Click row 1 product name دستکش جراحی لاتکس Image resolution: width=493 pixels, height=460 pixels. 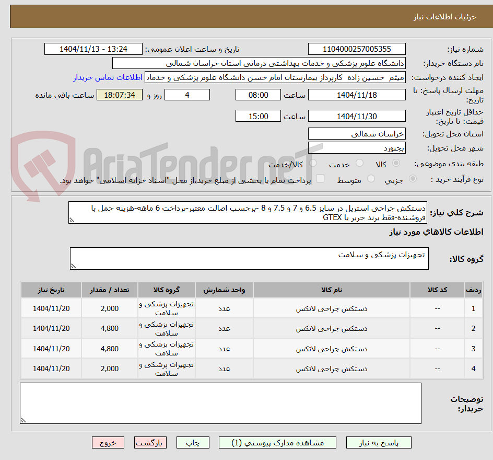tap(332, 308)
